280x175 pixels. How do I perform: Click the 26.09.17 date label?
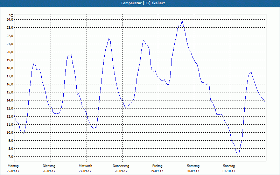[x=49, y=171]
